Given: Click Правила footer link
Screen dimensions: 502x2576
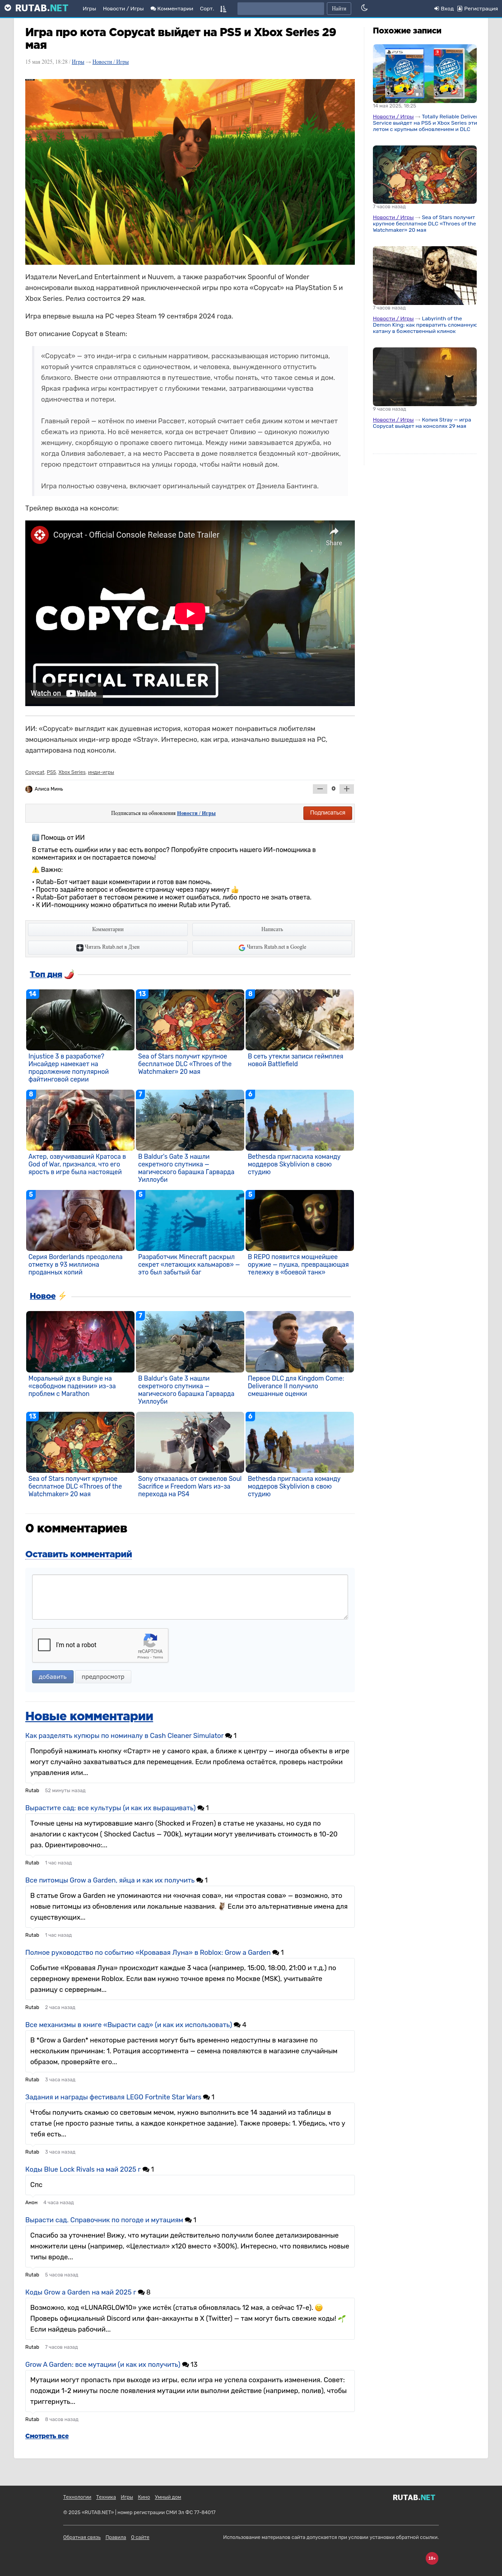Looking at the screenshot, I should point(116,2537).
